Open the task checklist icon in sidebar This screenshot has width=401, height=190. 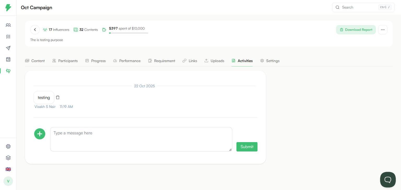click(8, 37)
